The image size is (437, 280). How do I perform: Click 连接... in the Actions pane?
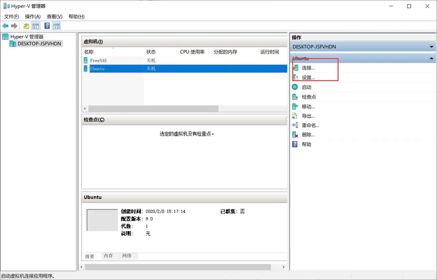click(x=308, y=68)
